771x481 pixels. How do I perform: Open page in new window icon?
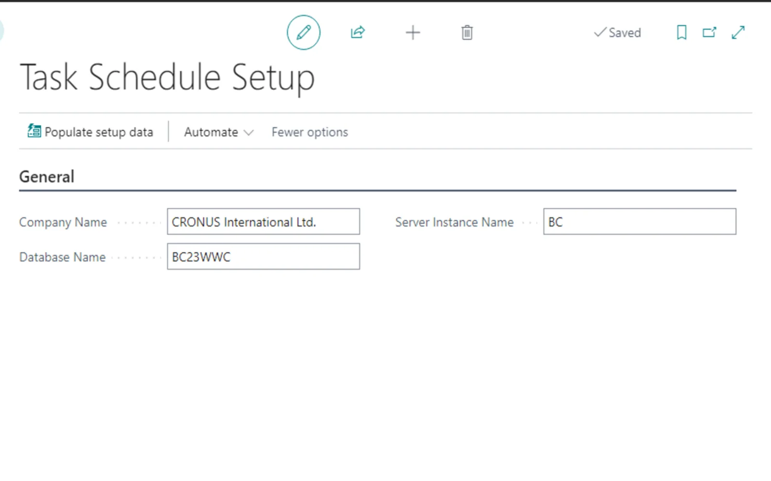(x=709, y=33)
